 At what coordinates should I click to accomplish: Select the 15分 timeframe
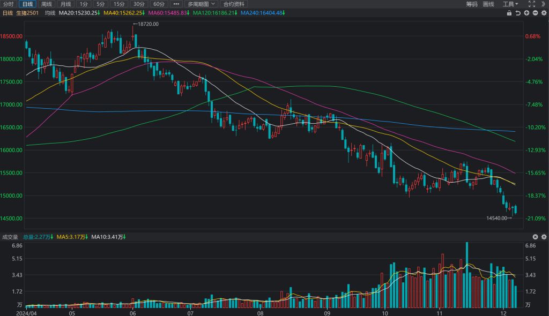tap(119, 4)
